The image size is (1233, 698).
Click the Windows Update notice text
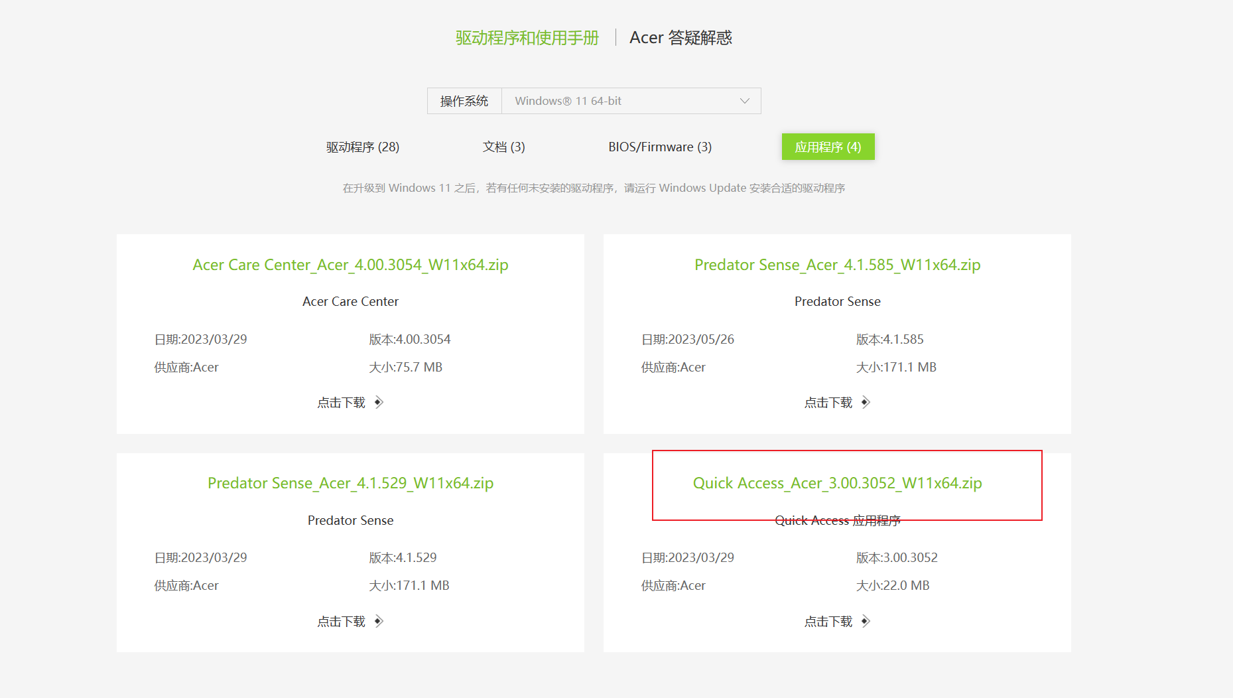pos(594,188)
